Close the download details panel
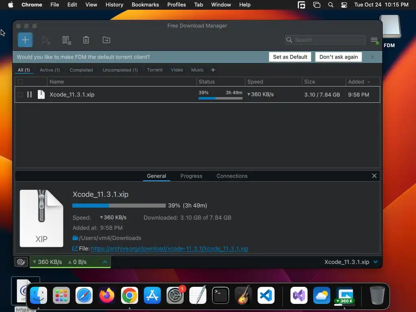Viewport: 416px width, 312px height. (x=374, y=176)
